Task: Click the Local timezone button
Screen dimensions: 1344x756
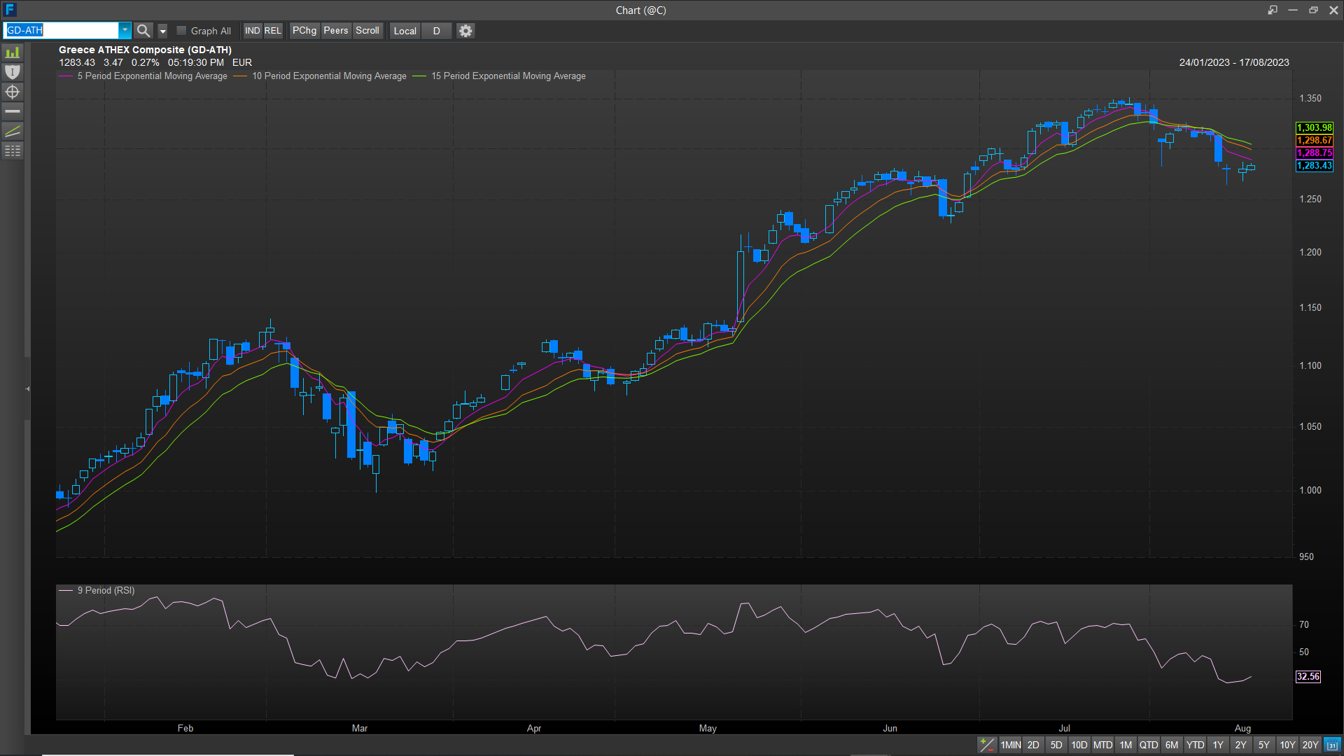Action: 405,31
